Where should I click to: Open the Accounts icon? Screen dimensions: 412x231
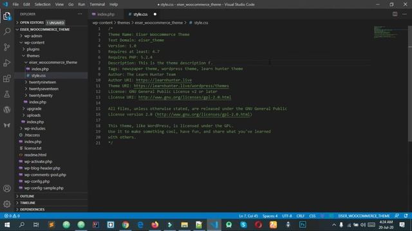[7, 188]
